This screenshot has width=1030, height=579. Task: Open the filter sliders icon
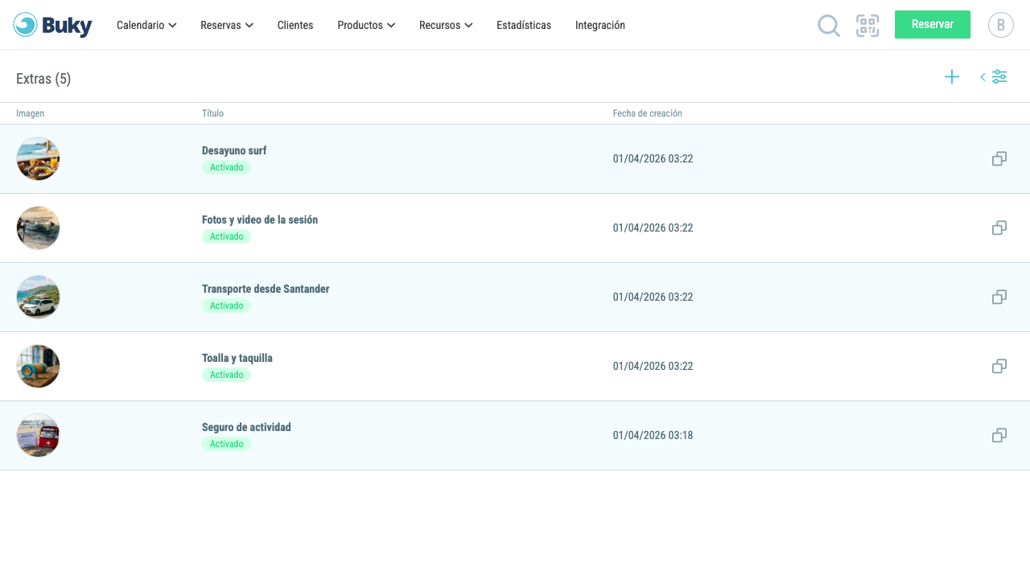click(x=999, y=76)
